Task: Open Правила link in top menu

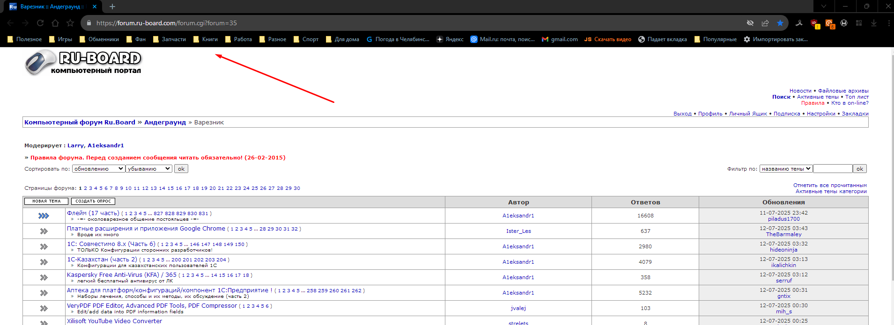Action: [x=813, y=103]
